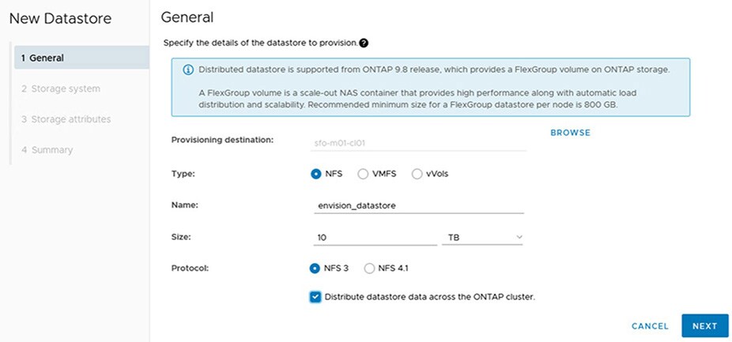Go to step 2 Storage system
This screenshot has height=342, width=732.
[x=60, y=88]
